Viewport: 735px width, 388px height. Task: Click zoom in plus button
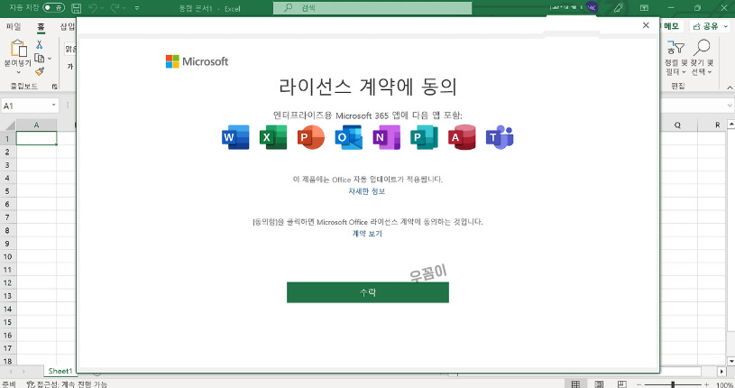tap(706, 384)
